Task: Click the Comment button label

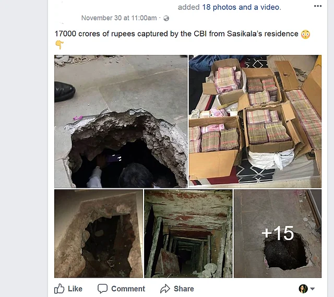Action: [x=128, y=289]
